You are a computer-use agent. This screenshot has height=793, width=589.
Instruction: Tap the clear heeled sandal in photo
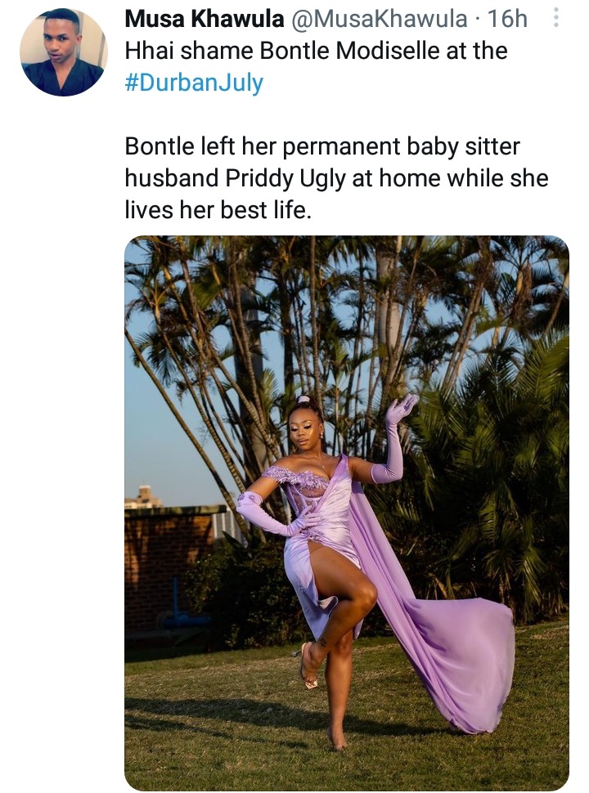pyautogui.click(x=307, y=665)
